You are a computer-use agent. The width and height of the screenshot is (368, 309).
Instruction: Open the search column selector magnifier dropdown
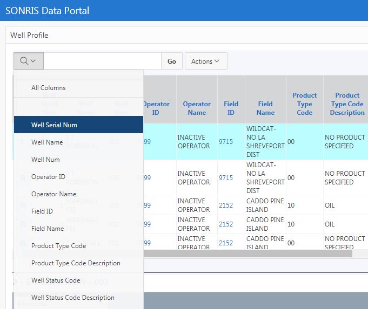28,61
